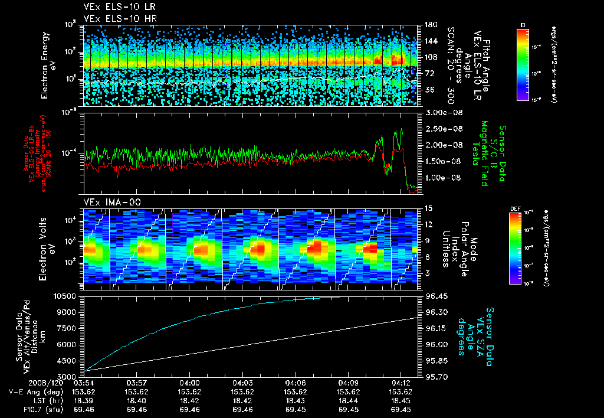The image size is (604, 418).
Task: Click the SZA tick value 95.70
Action: tap(436, 377)
